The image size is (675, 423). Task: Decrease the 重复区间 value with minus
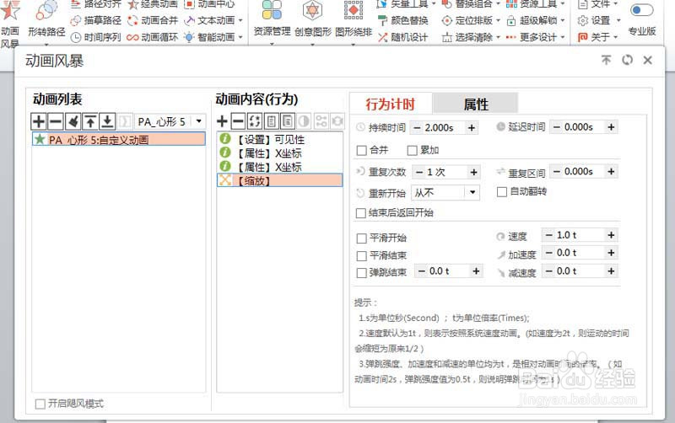tap(557, 172)
